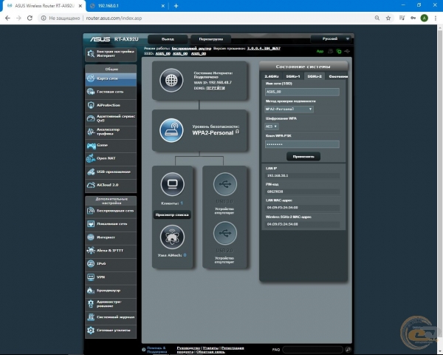Image resolution: width=443 pixels, height=355 pixels.
Task: Reload the page with browser refresh button
Action: (x=30, y=18)
